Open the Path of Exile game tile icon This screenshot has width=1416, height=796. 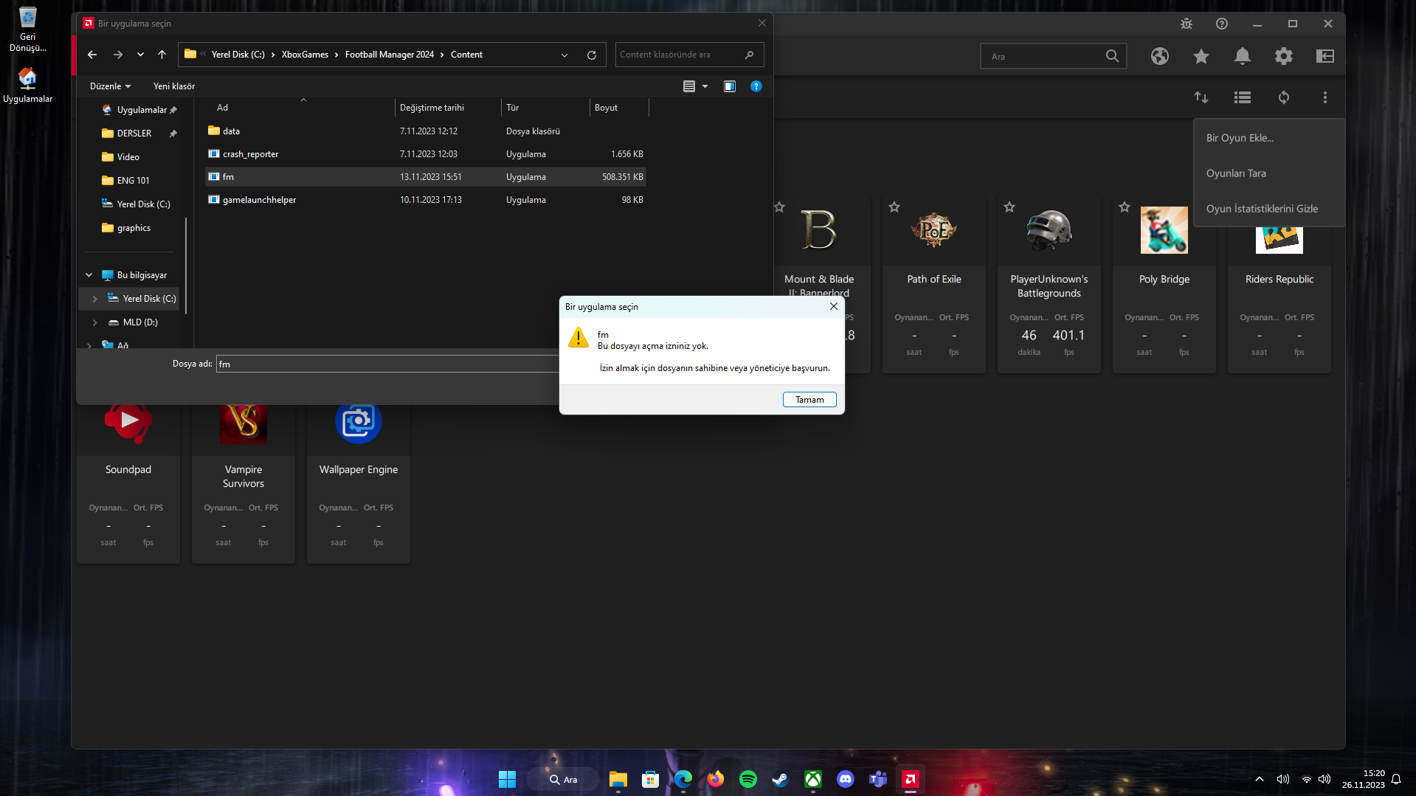click(x=934, y=230)
